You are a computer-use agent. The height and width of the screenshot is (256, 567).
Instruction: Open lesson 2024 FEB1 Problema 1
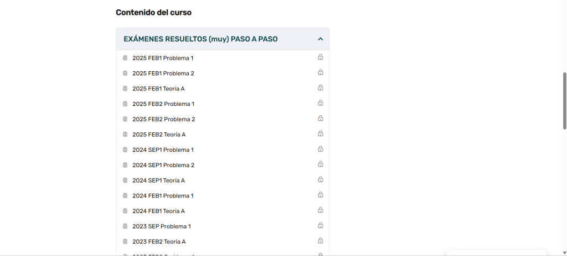click(163, 196)
